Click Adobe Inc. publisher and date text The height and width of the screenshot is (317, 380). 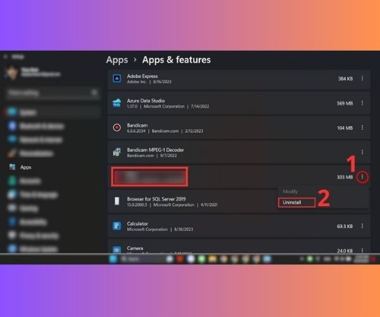149,82
